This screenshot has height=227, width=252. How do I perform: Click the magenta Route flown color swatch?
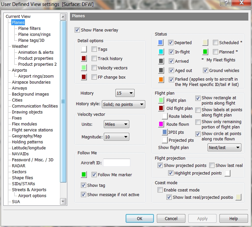pyautogui.click(x=161, y=124)
